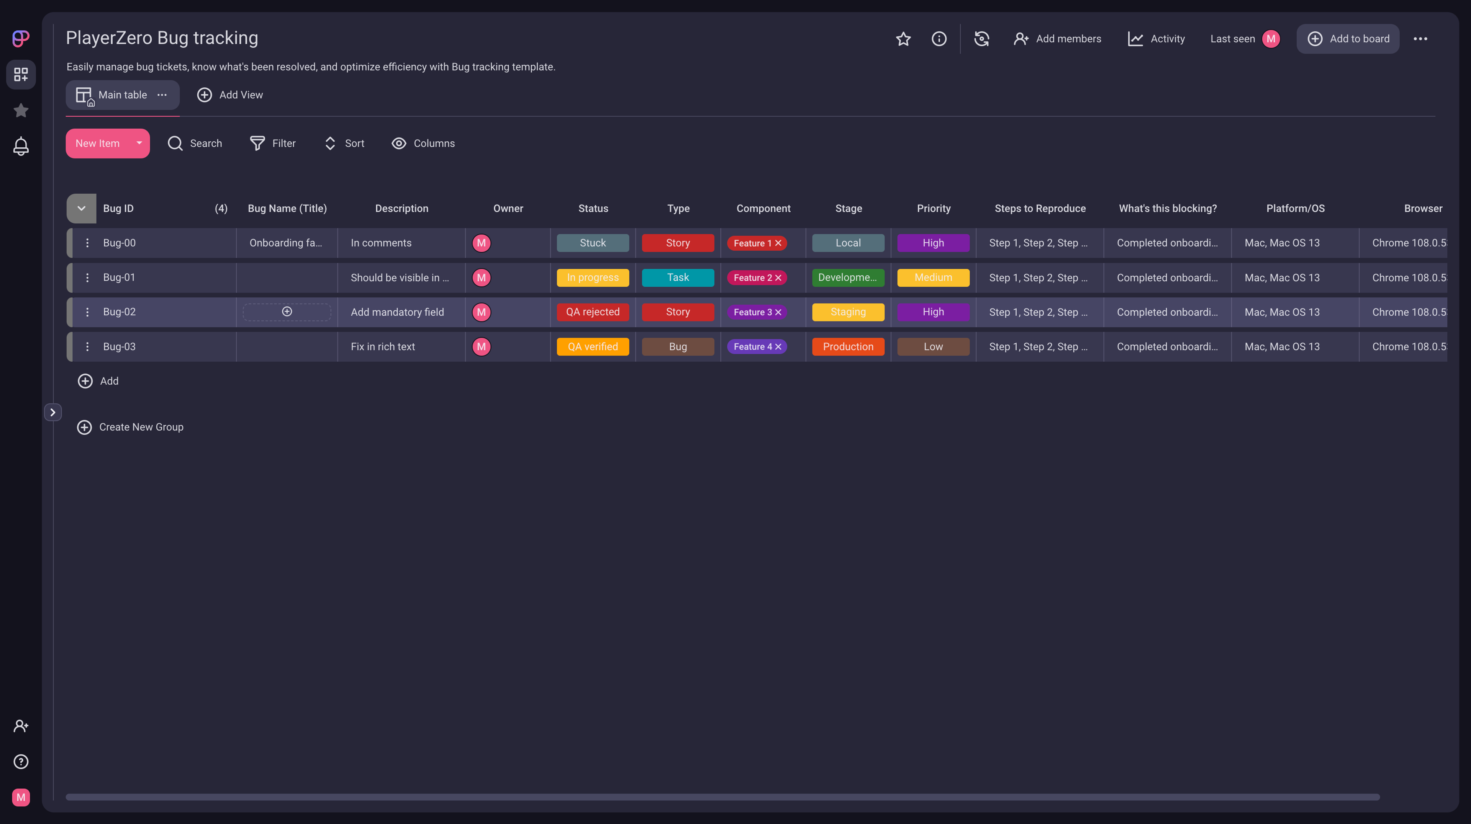Collapse the bug group with chevron
The image size is (1471, 824).
point(81,208)
